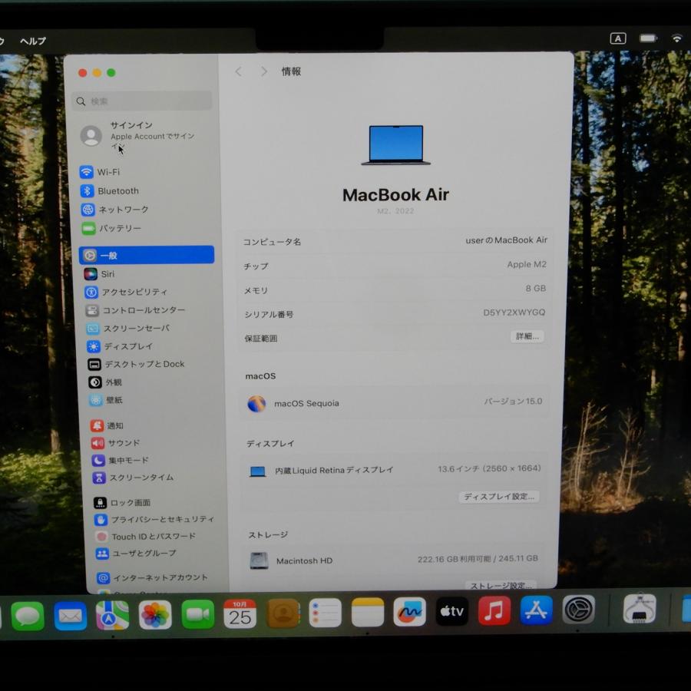Click the battery icon in menu bar
This screenshot has height=691, width=691.
pos(648,39)
